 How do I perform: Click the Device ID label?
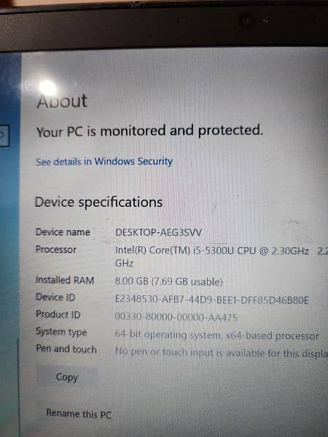click(x=55, y=297)
